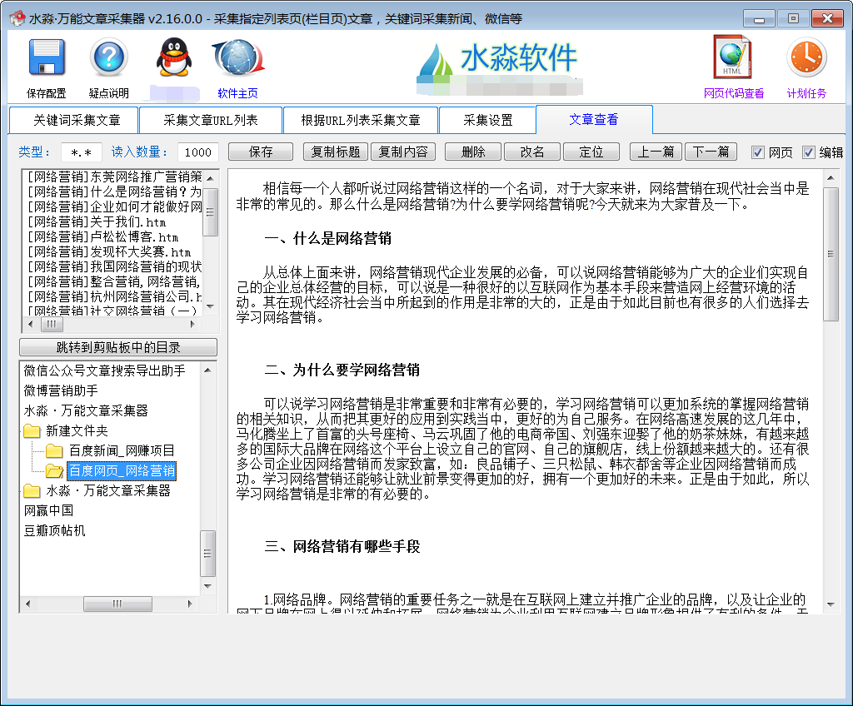Click article view vertical scrollbar thumb
853x706 pixels.
coord(831,254)
